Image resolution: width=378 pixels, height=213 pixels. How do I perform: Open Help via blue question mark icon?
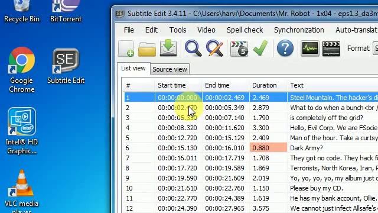click(285, 49)
